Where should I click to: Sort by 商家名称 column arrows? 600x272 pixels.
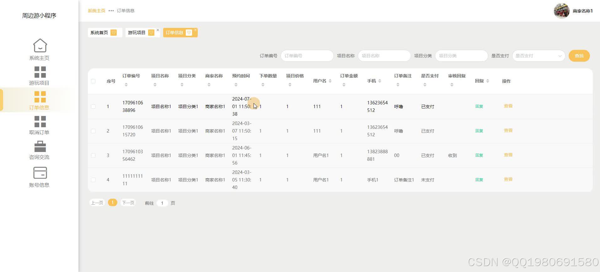click(x=209, y=85)
